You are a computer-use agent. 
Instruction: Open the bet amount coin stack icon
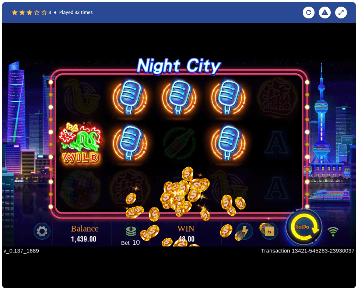coord(131,231)
